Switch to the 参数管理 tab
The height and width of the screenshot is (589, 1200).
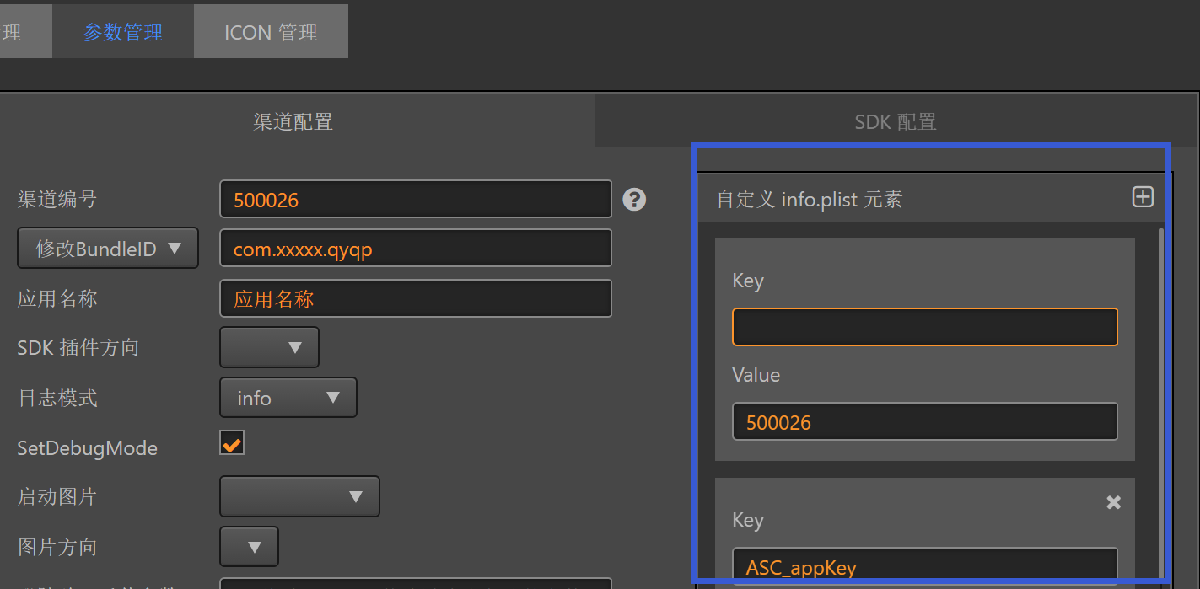(123, 32)
